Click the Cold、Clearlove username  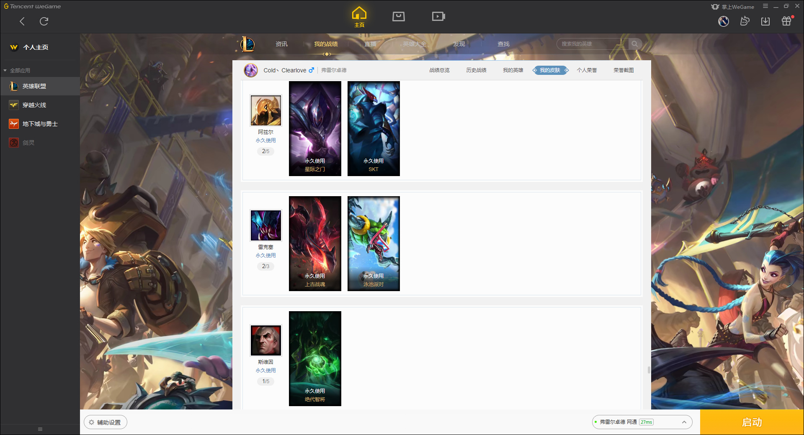point(285,70)
